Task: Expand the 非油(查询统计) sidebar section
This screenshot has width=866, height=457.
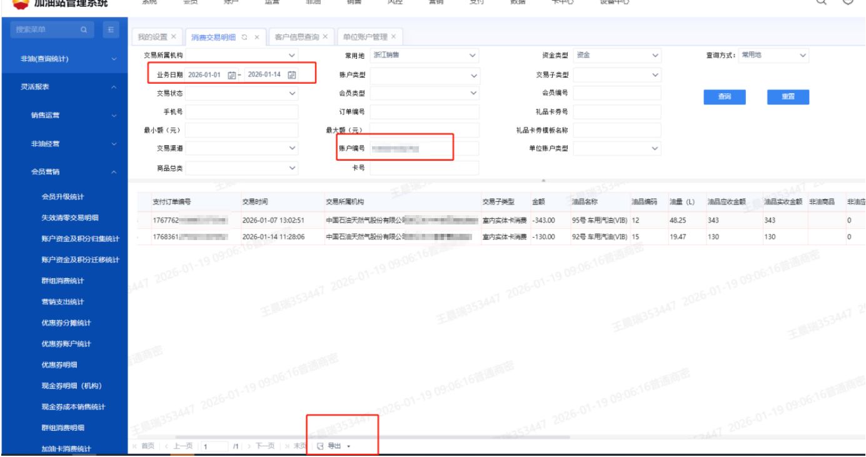Action: [x=114, y=59]
